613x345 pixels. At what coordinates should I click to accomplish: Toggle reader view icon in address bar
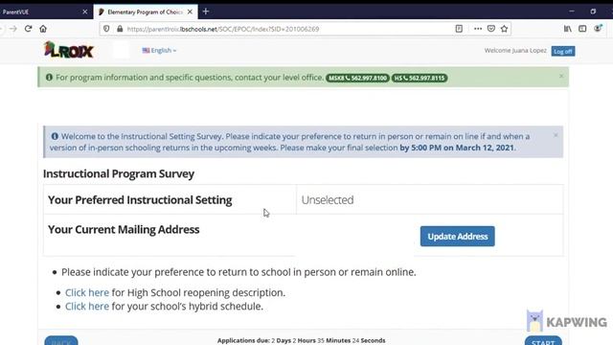pos(459,29)
